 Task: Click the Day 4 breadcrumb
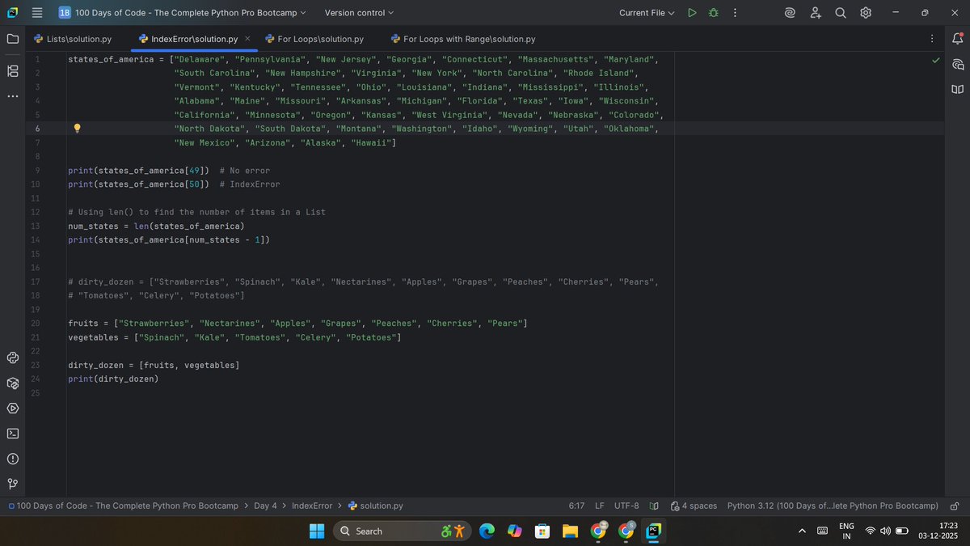[x=265, y=506]
